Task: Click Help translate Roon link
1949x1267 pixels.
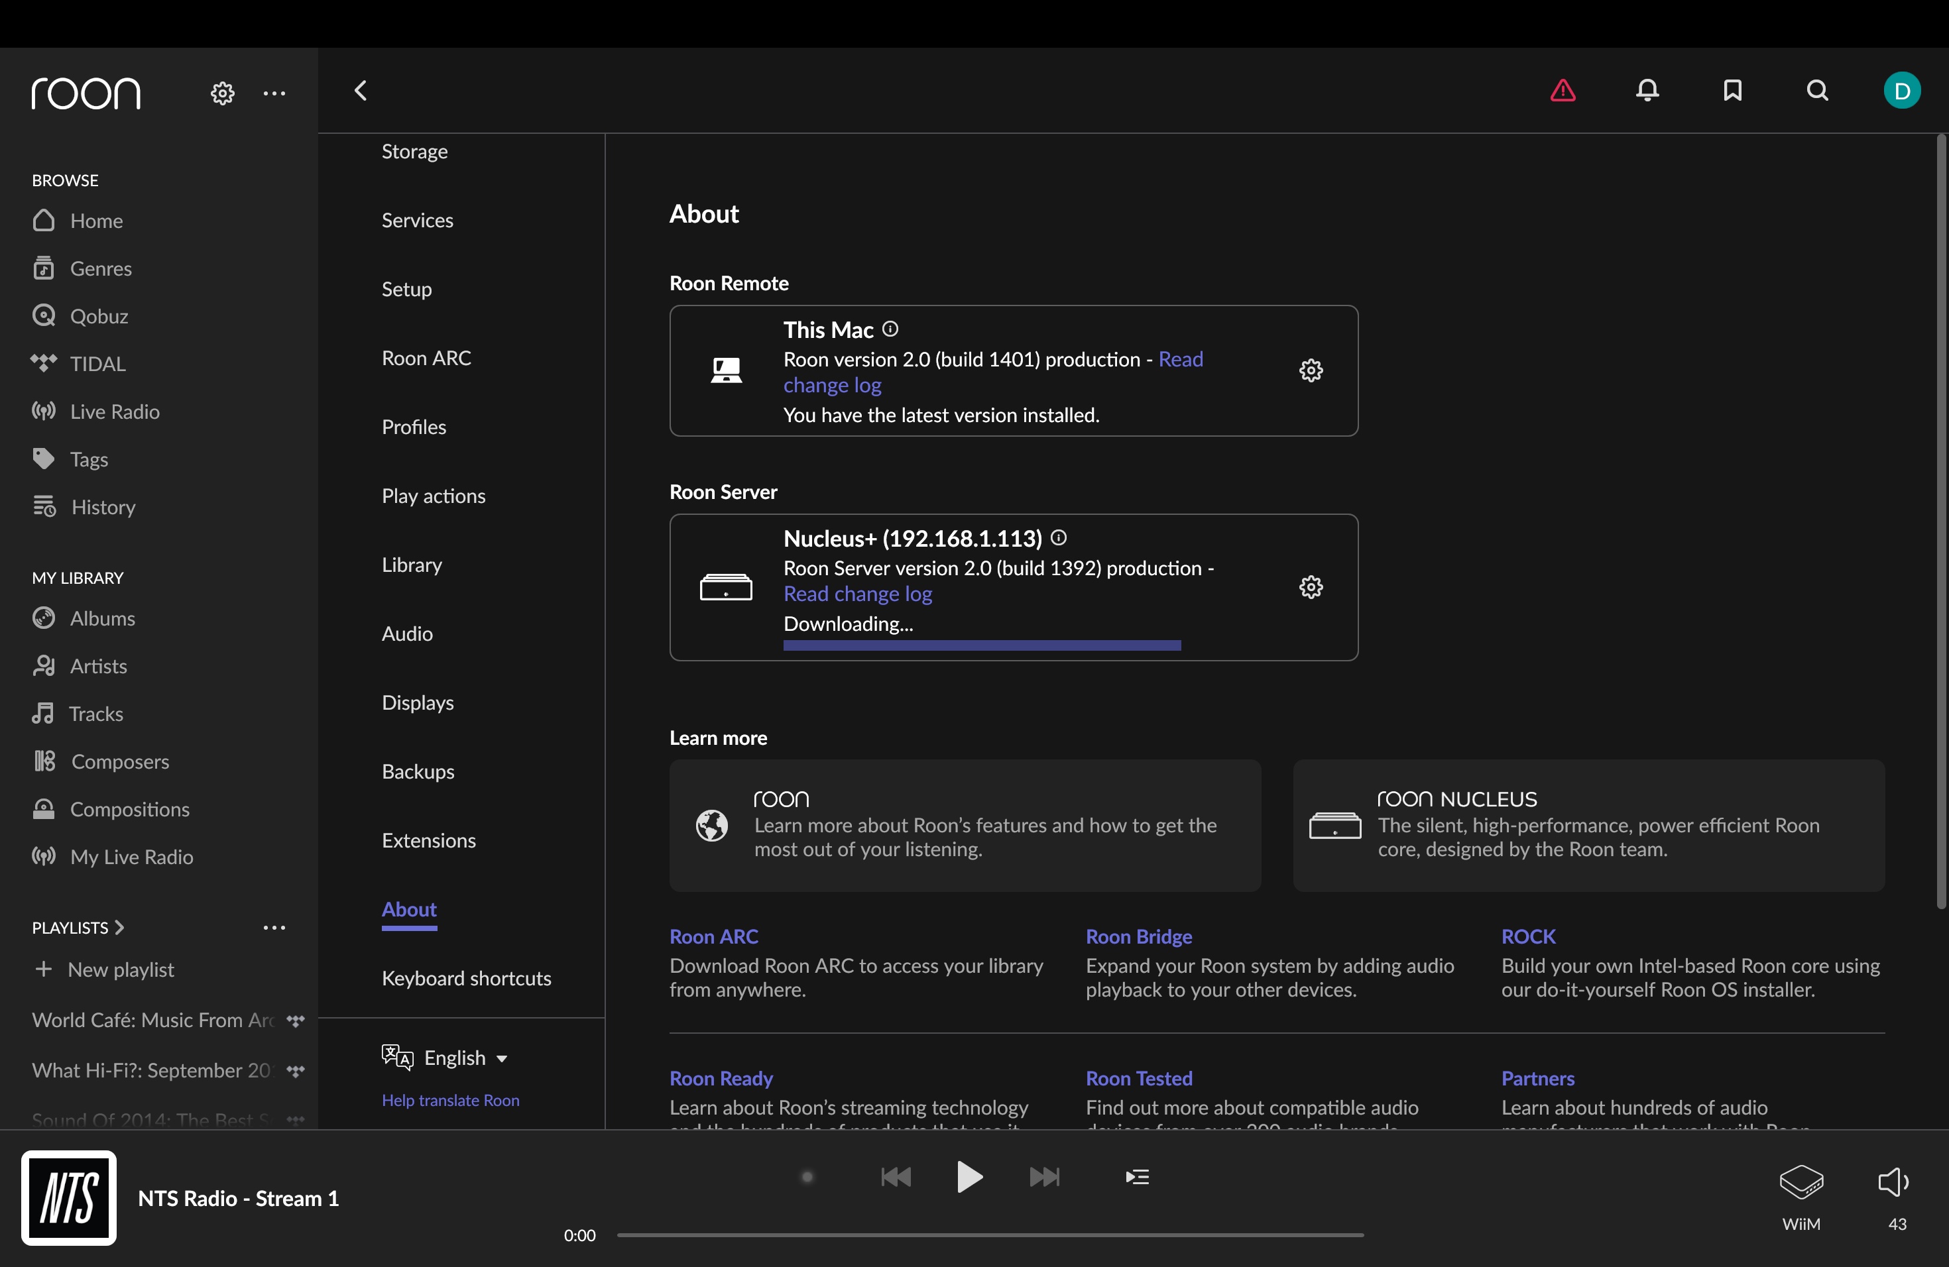Action: (x=450, y=1100)
